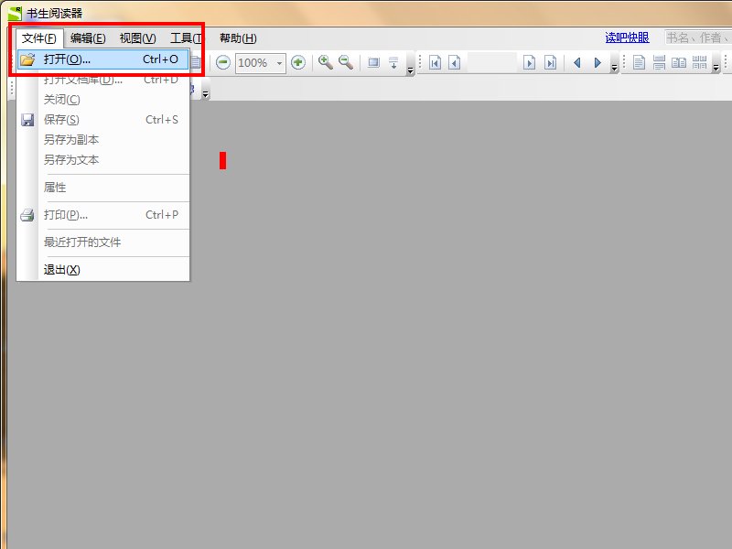Open the 编辑(E) menu

tap(88, 38)
